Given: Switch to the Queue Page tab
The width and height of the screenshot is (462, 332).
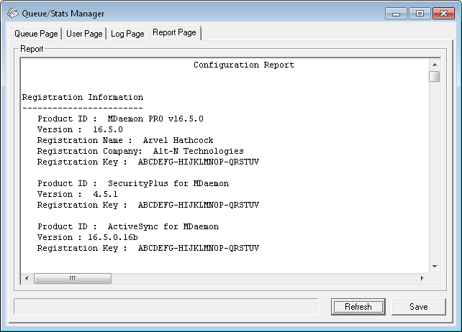Looking at the screenshot, I should [37, 34].
